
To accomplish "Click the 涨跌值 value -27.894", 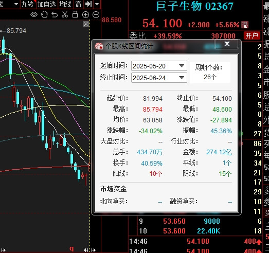I will [x=221, y=120].
